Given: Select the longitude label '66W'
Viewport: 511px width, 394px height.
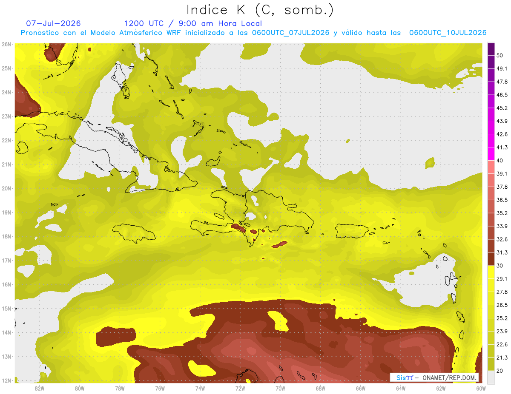Looking at the screenshot, I should click(361, 388).
